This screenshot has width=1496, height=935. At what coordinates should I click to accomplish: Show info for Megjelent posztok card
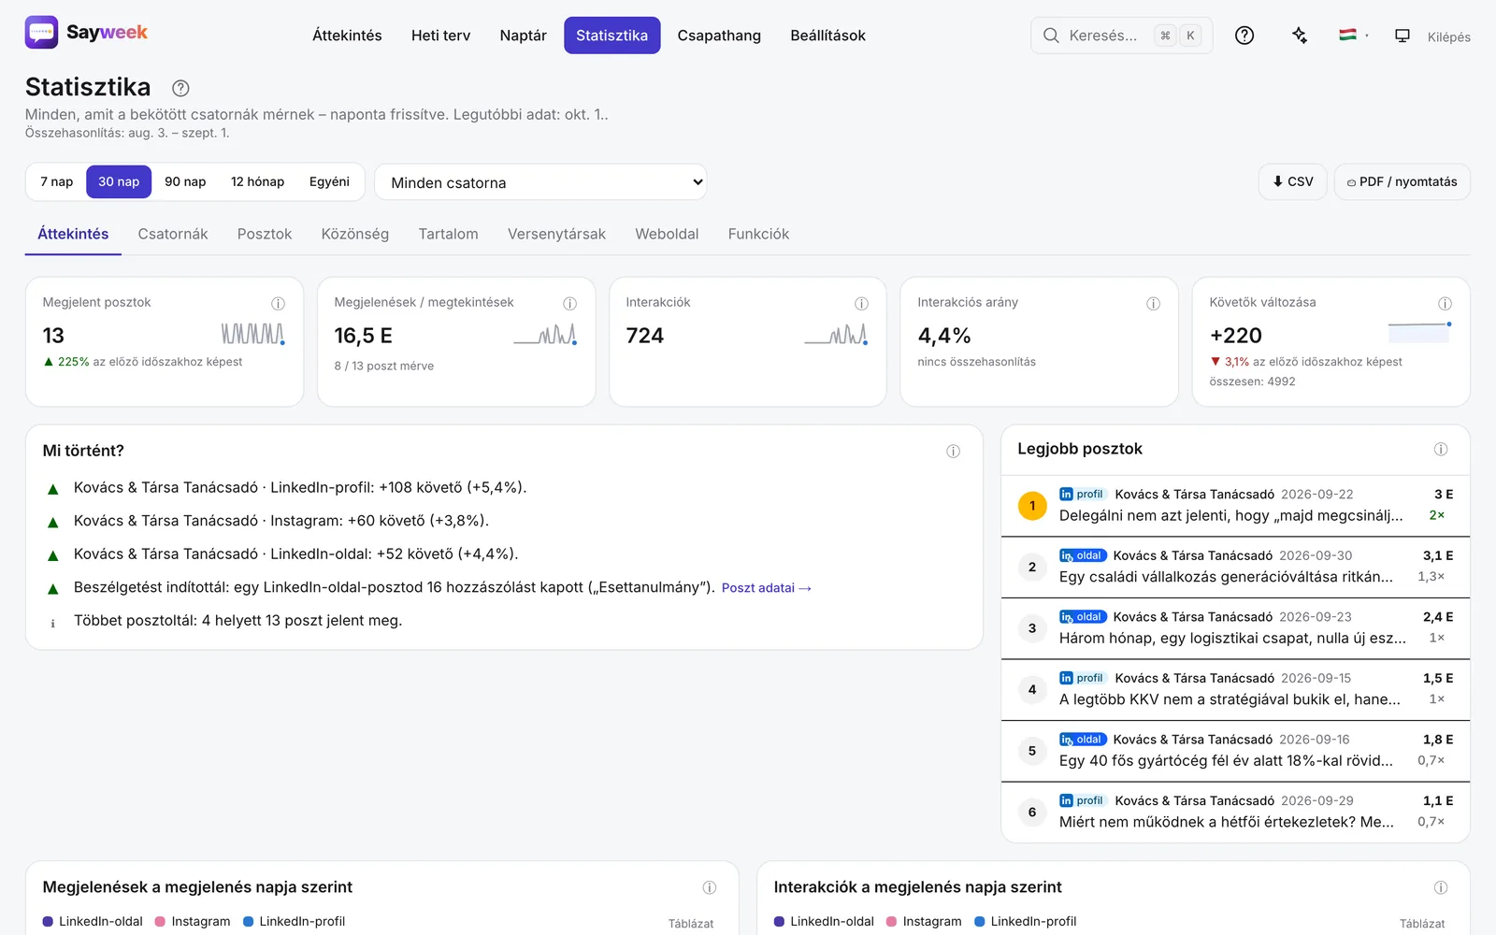pyautogui.click(x=278, y=303)
